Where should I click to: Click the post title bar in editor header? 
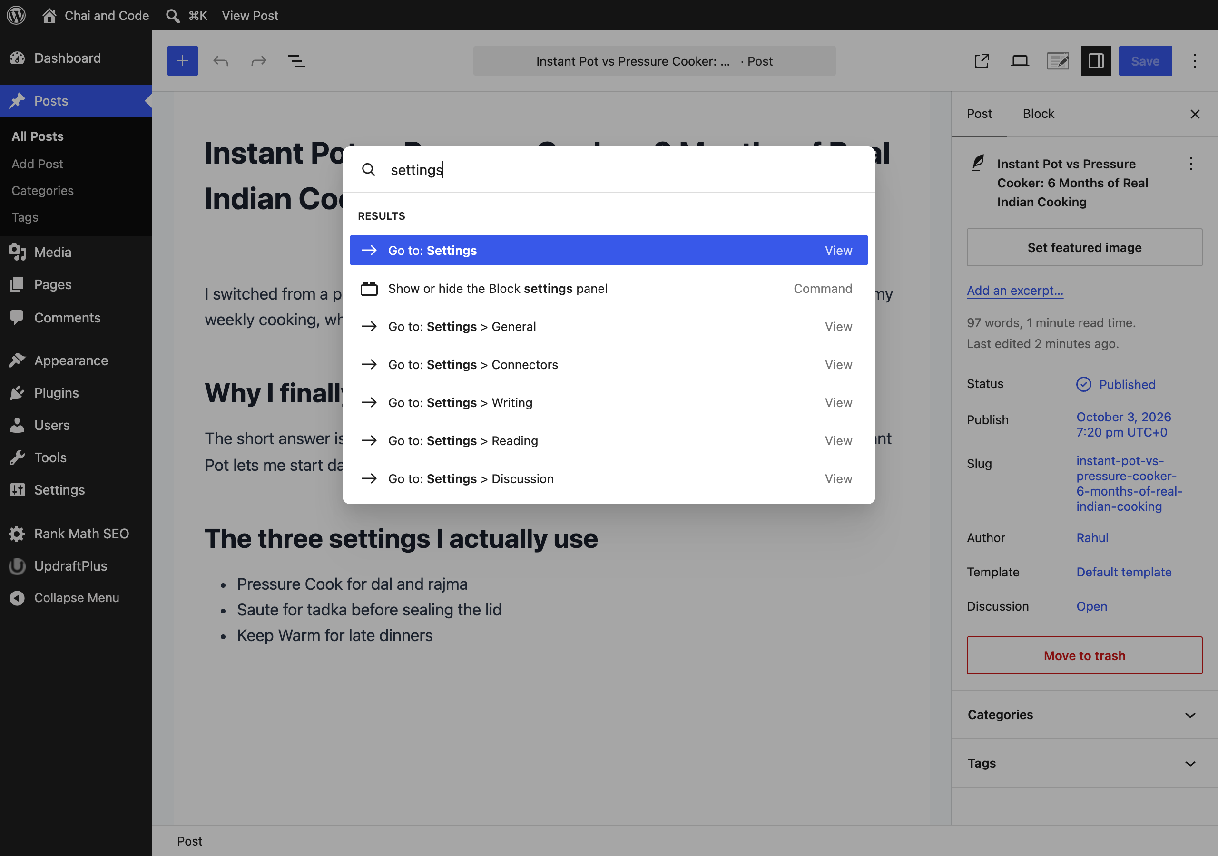click(654, 61)
